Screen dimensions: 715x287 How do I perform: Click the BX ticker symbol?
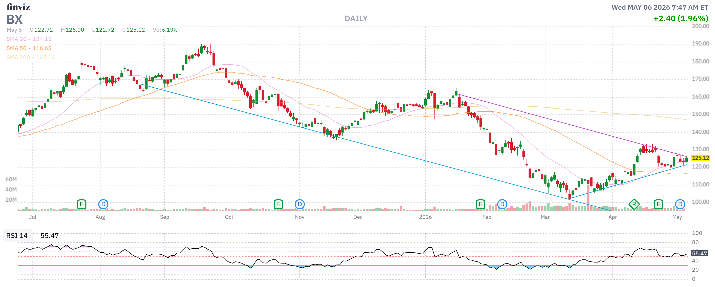coord(14,19)
